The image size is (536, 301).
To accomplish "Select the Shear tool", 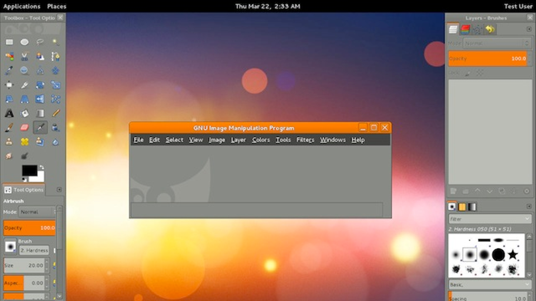I will point(9,99).
